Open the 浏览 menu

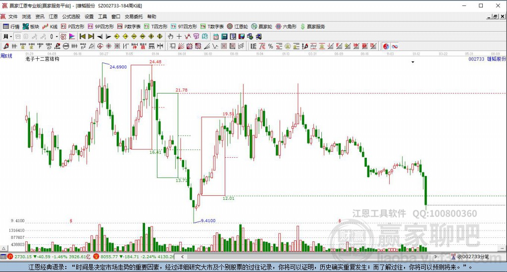pos(27,16)
